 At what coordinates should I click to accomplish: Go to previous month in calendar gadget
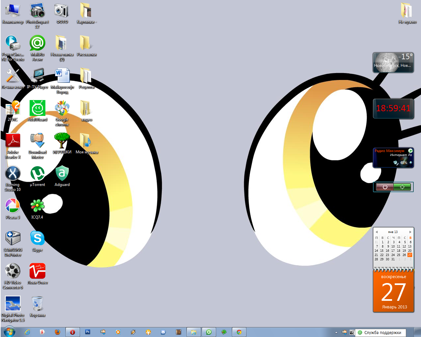377,232
